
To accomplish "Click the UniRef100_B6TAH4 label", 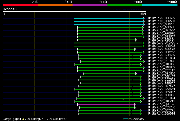I will [161, 58].
